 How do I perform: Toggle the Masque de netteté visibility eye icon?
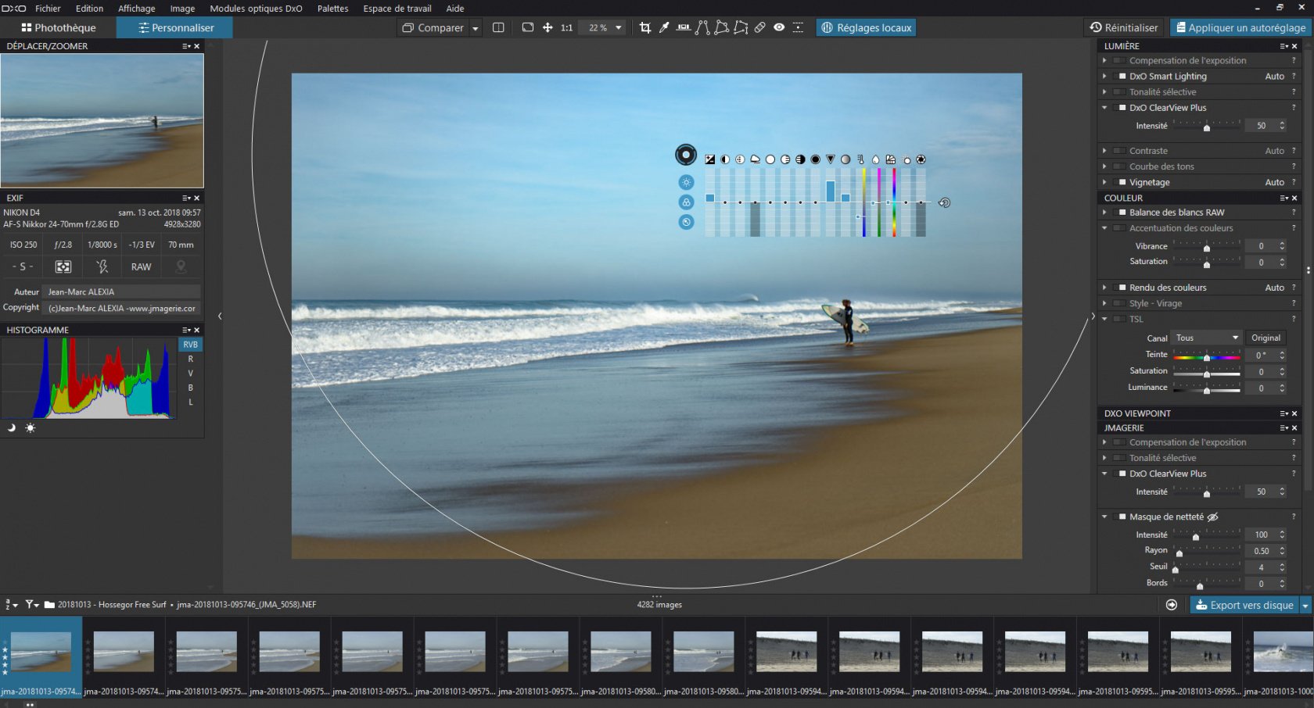coord(1212,517)
